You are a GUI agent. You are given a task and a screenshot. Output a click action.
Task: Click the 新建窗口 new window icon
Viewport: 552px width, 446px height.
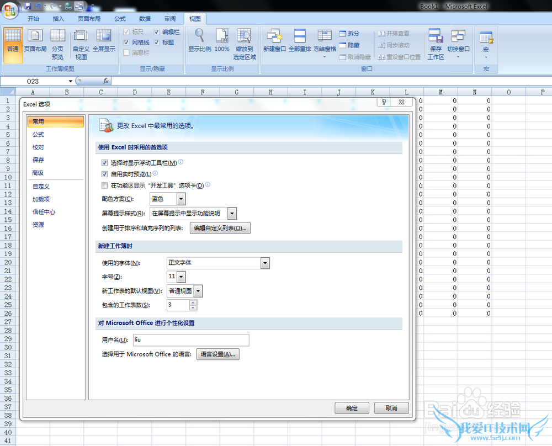pyautogui.click(x=274, y=37)
